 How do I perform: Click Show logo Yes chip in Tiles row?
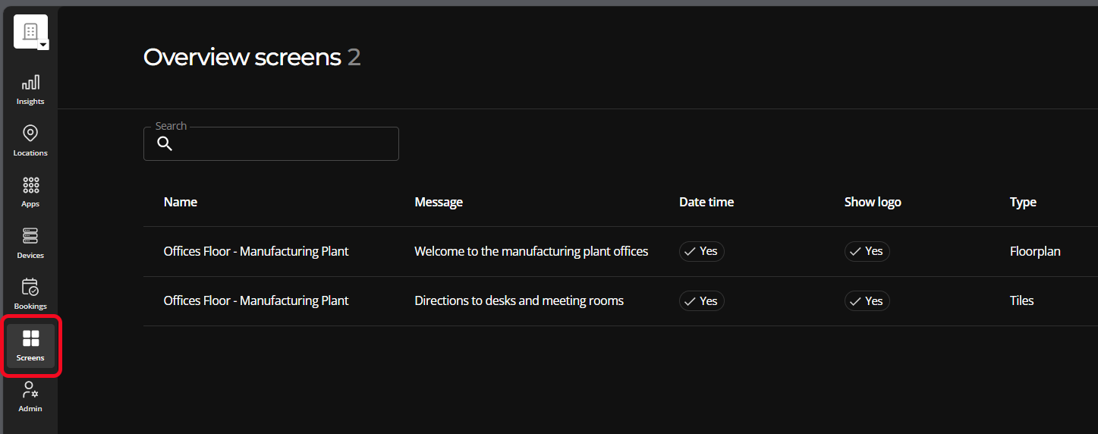(867, 301)
